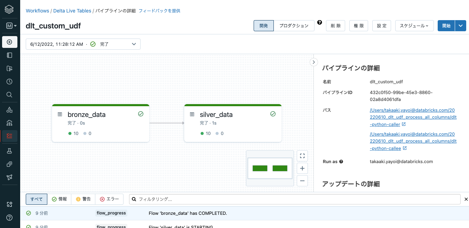
Task: Open Search from the left sidebar
Action: point(9,94)
